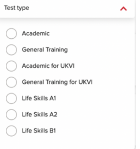Select the Life Skills A1 radio circle
Viewport: 140px width, 149px height.
point(11,98)
